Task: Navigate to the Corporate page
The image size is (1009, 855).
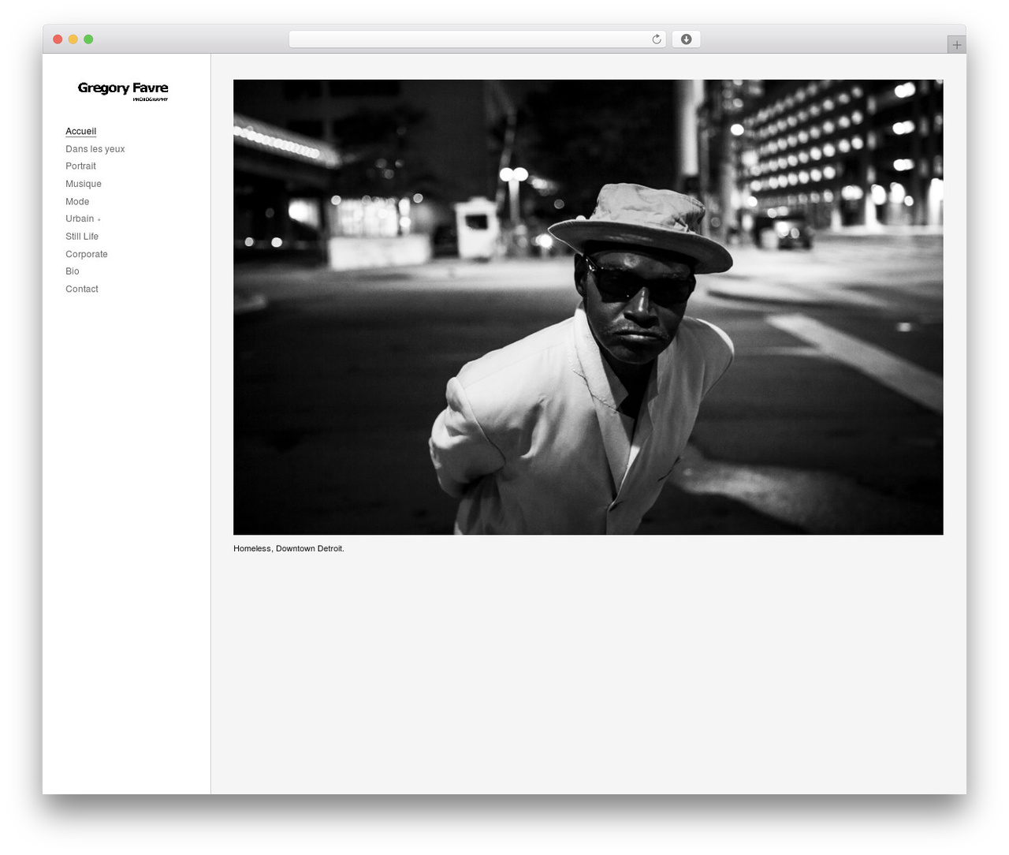Action: [87, 254]
